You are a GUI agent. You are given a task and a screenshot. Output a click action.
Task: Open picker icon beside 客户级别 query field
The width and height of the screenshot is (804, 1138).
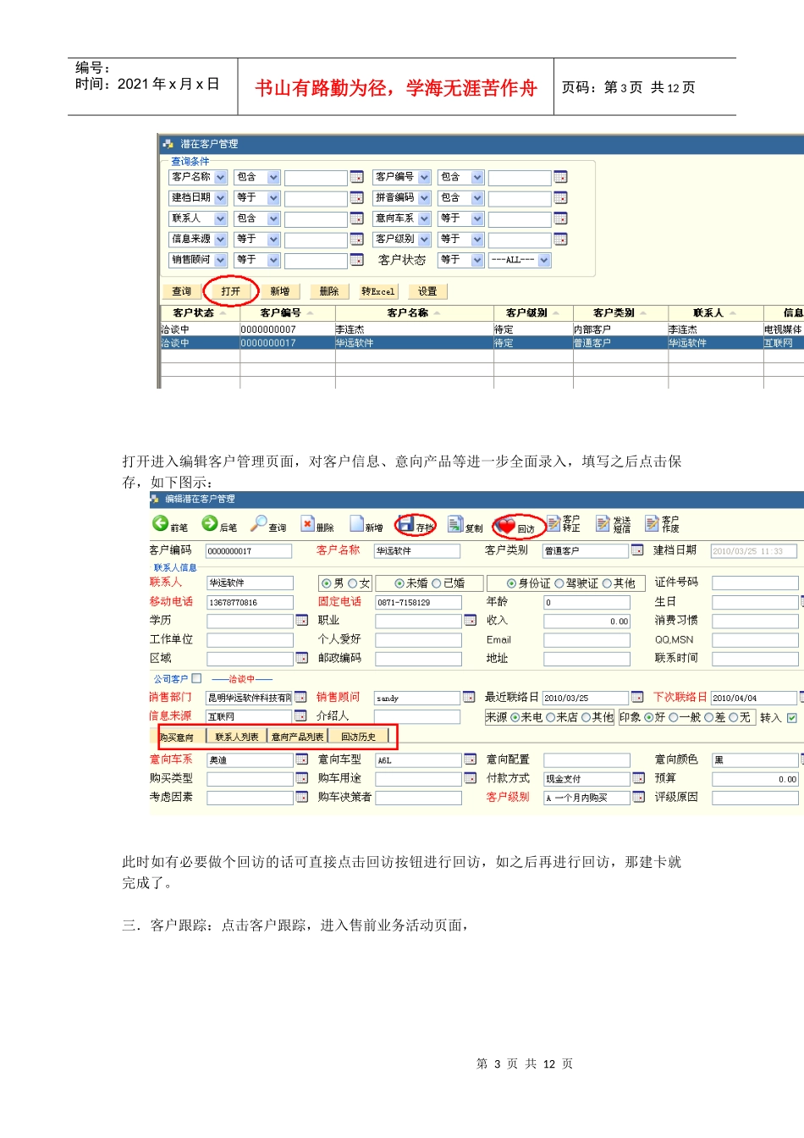click(560, 239)
